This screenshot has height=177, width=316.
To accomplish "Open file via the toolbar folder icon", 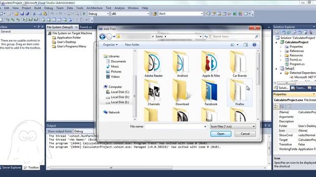I will (x=16, y=14).
